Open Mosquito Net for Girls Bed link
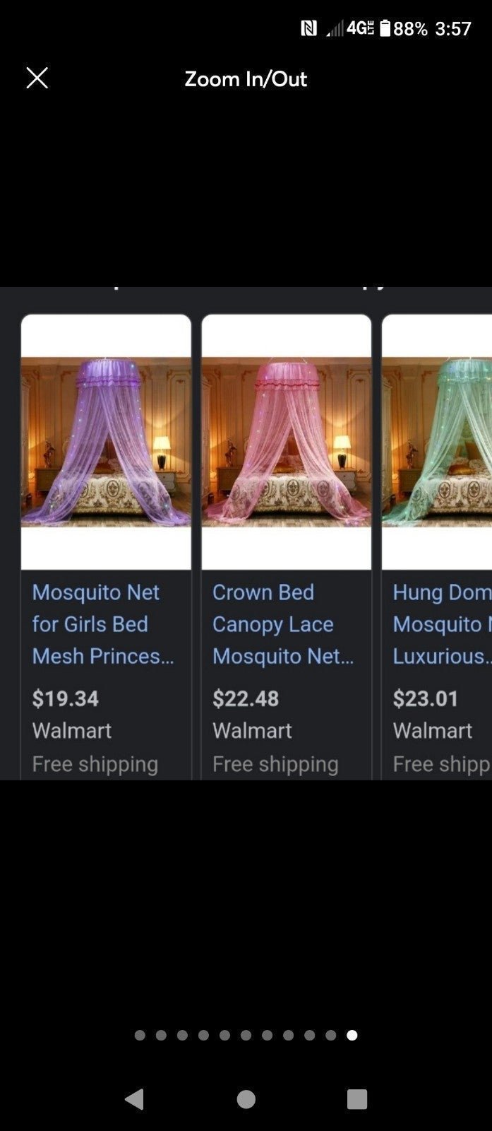Screen dimensions: 492x1131 click(103, 624)
